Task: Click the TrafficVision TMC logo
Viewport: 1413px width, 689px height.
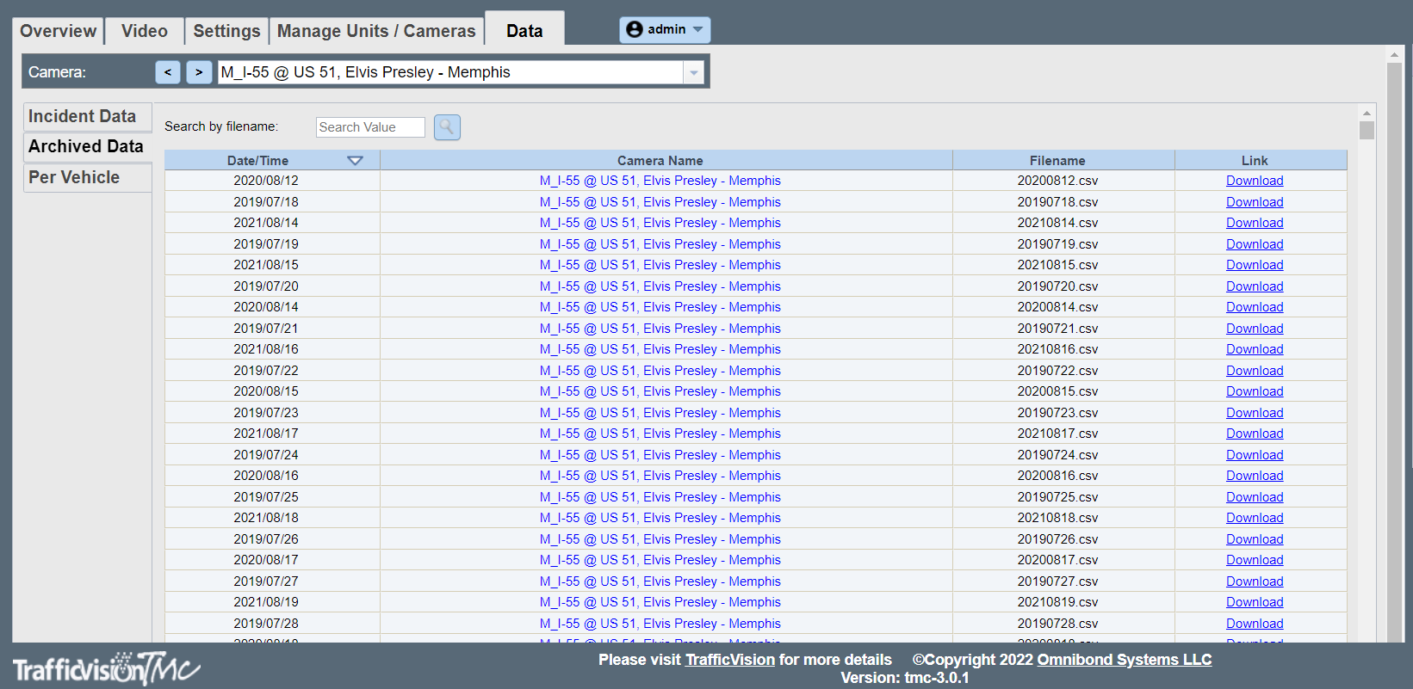Action: [x=106, y=668]
